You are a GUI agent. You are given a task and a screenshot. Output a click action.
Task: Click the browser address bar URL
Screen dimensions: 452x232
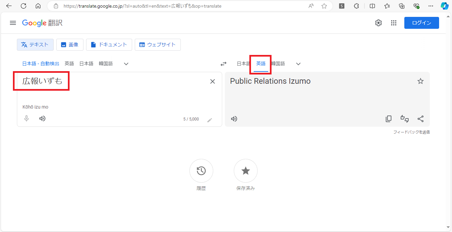tap(142, 6)
